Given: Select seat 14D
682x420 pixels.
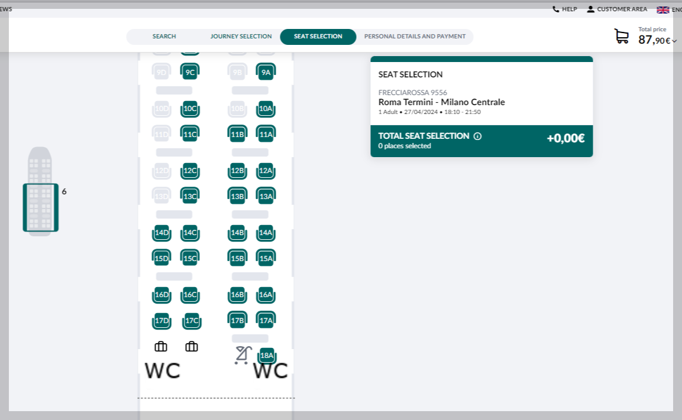Looking at the screenshot, I should [161, 233].
